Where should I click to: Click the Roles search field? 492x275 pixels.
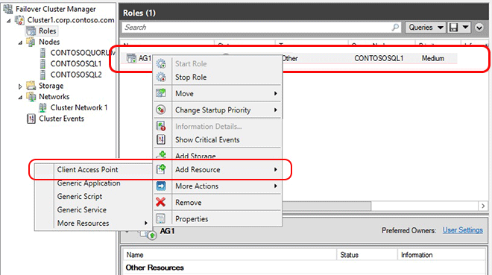click(261, 28)
